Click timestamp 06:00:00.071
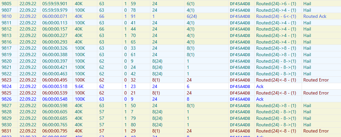The image size is (341, 137). (x=55, y=16)
